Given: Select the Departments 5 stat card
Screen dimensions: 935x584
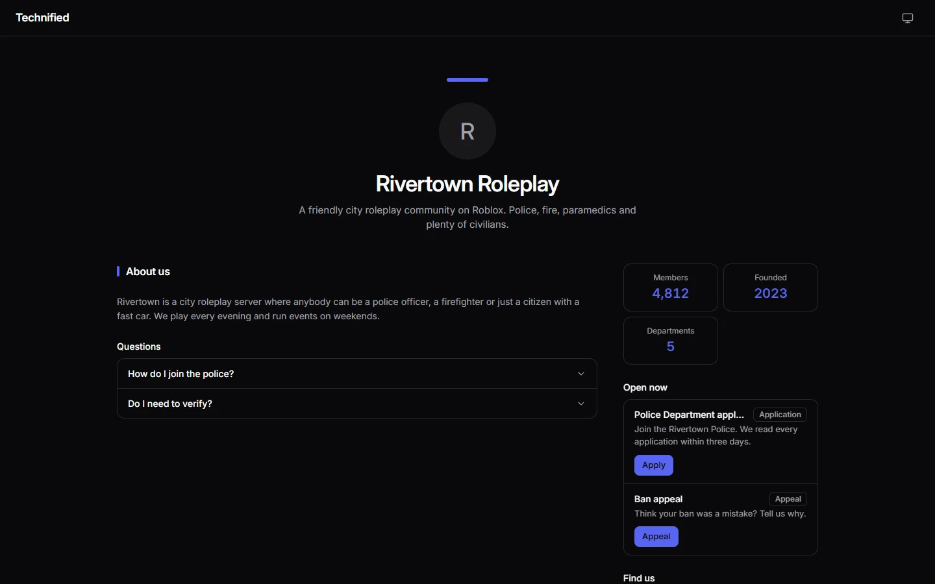Looking at the screenshot, I should 671,341.
